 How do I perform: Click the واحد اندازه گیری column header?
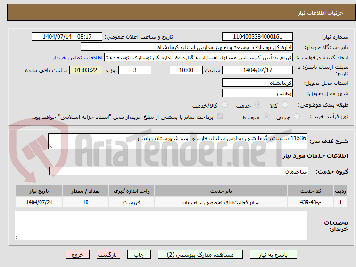pyautogui.click(x=132, y=191)
